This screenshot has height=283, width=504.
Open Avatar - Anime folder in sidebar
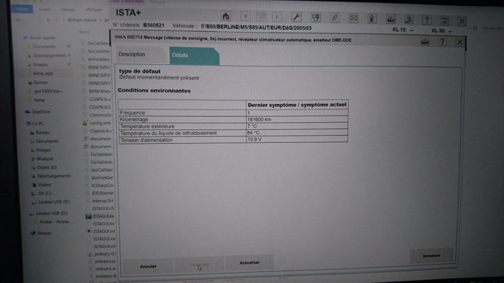tap(54, 222)
